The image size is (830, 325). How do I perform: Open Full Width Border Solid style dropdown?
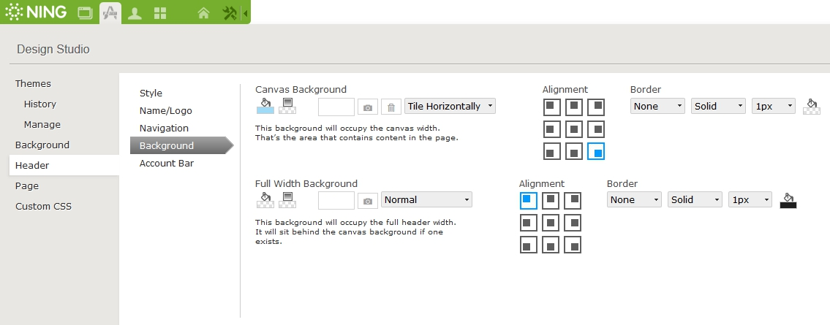695,200
